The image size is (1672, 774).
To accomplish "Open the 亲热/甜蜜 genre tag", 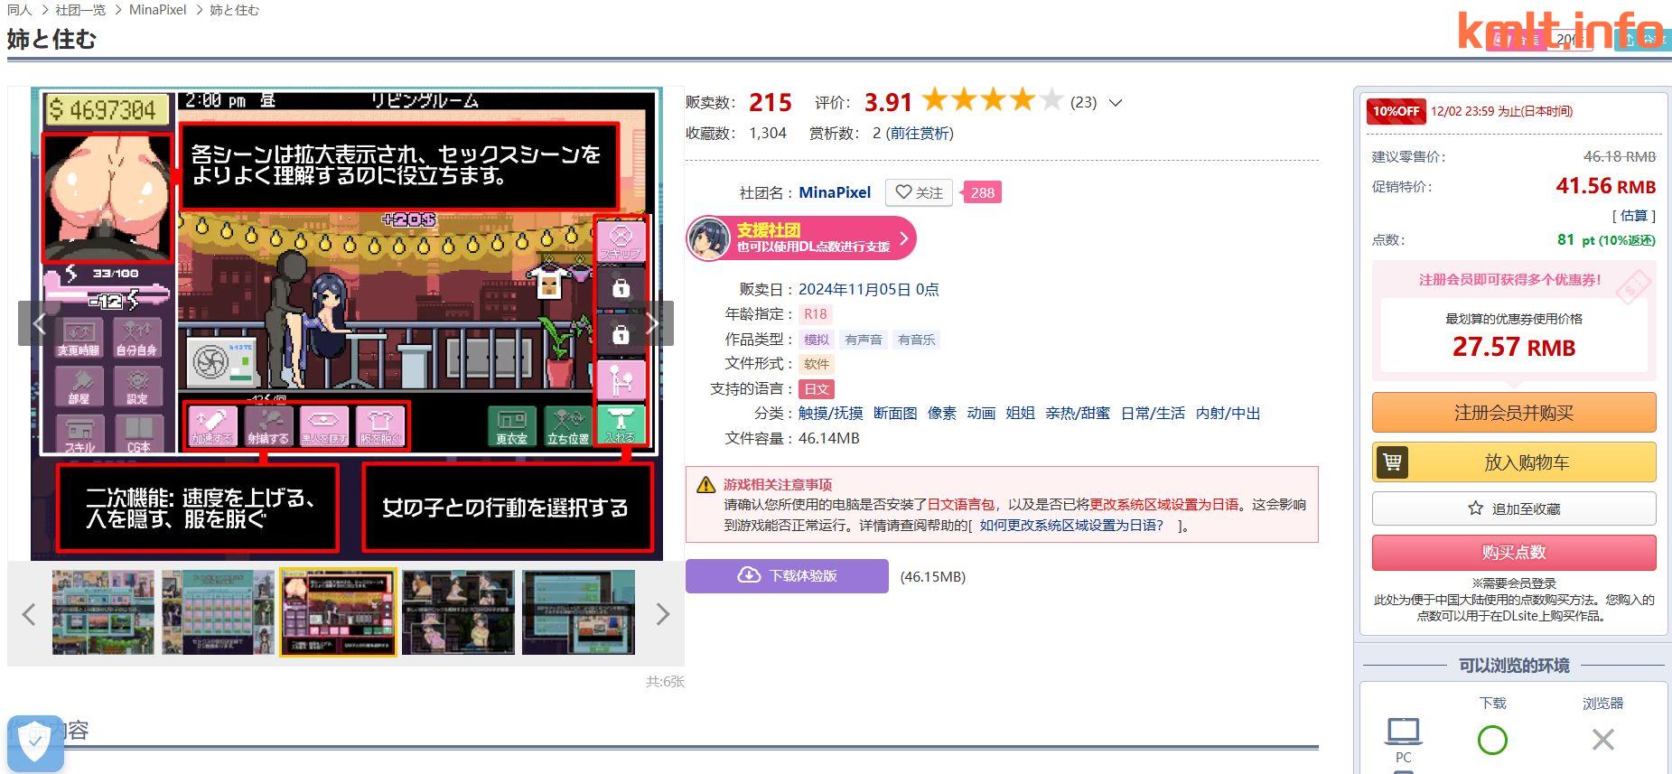I will (x=1078, y=413).
